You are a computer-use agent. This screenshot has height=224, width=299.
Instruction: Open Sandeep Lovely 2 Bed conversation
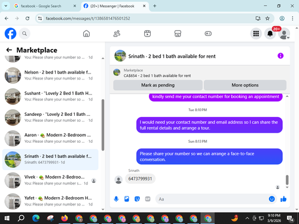tap(50, 118)
